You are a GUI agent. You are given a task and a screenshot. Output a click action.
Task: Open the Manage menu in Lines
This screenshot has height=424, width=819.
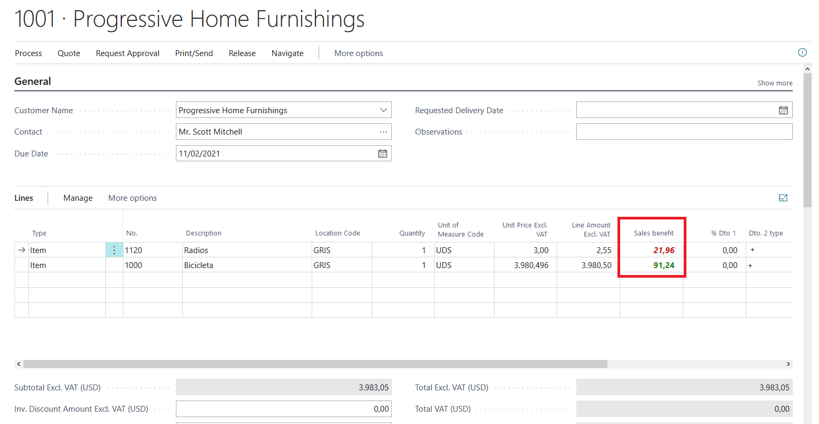[78, 198]
